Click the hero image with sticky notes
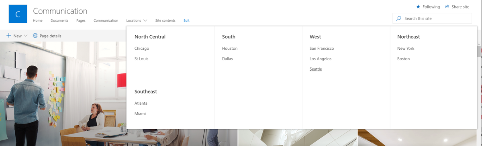 pos(63,93)
